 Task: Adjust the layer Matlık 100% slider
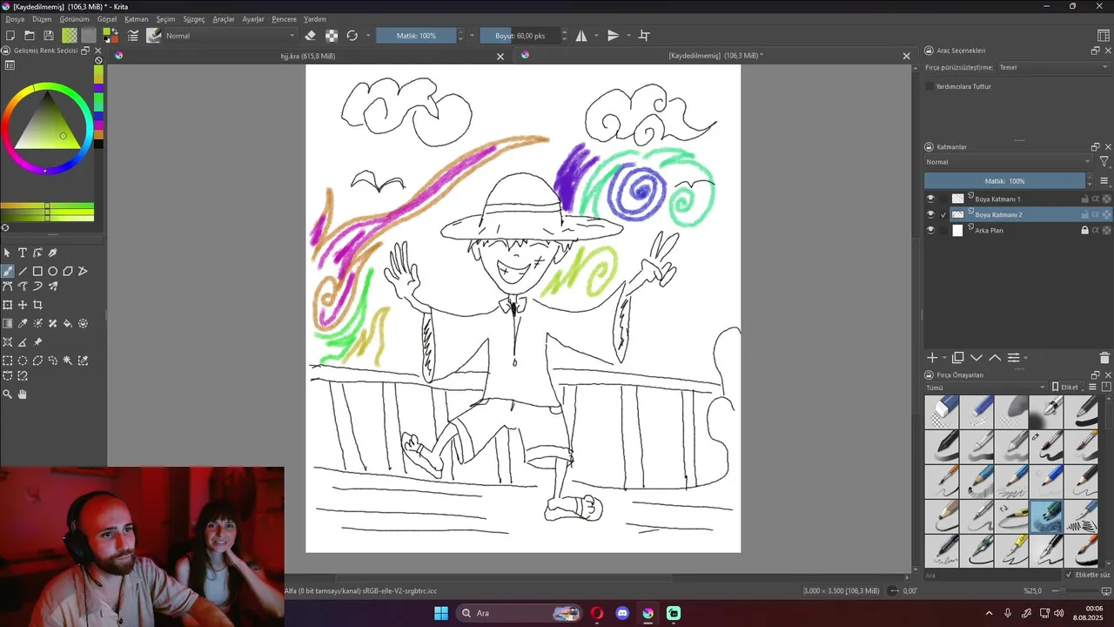click(x=1005, y=181)
